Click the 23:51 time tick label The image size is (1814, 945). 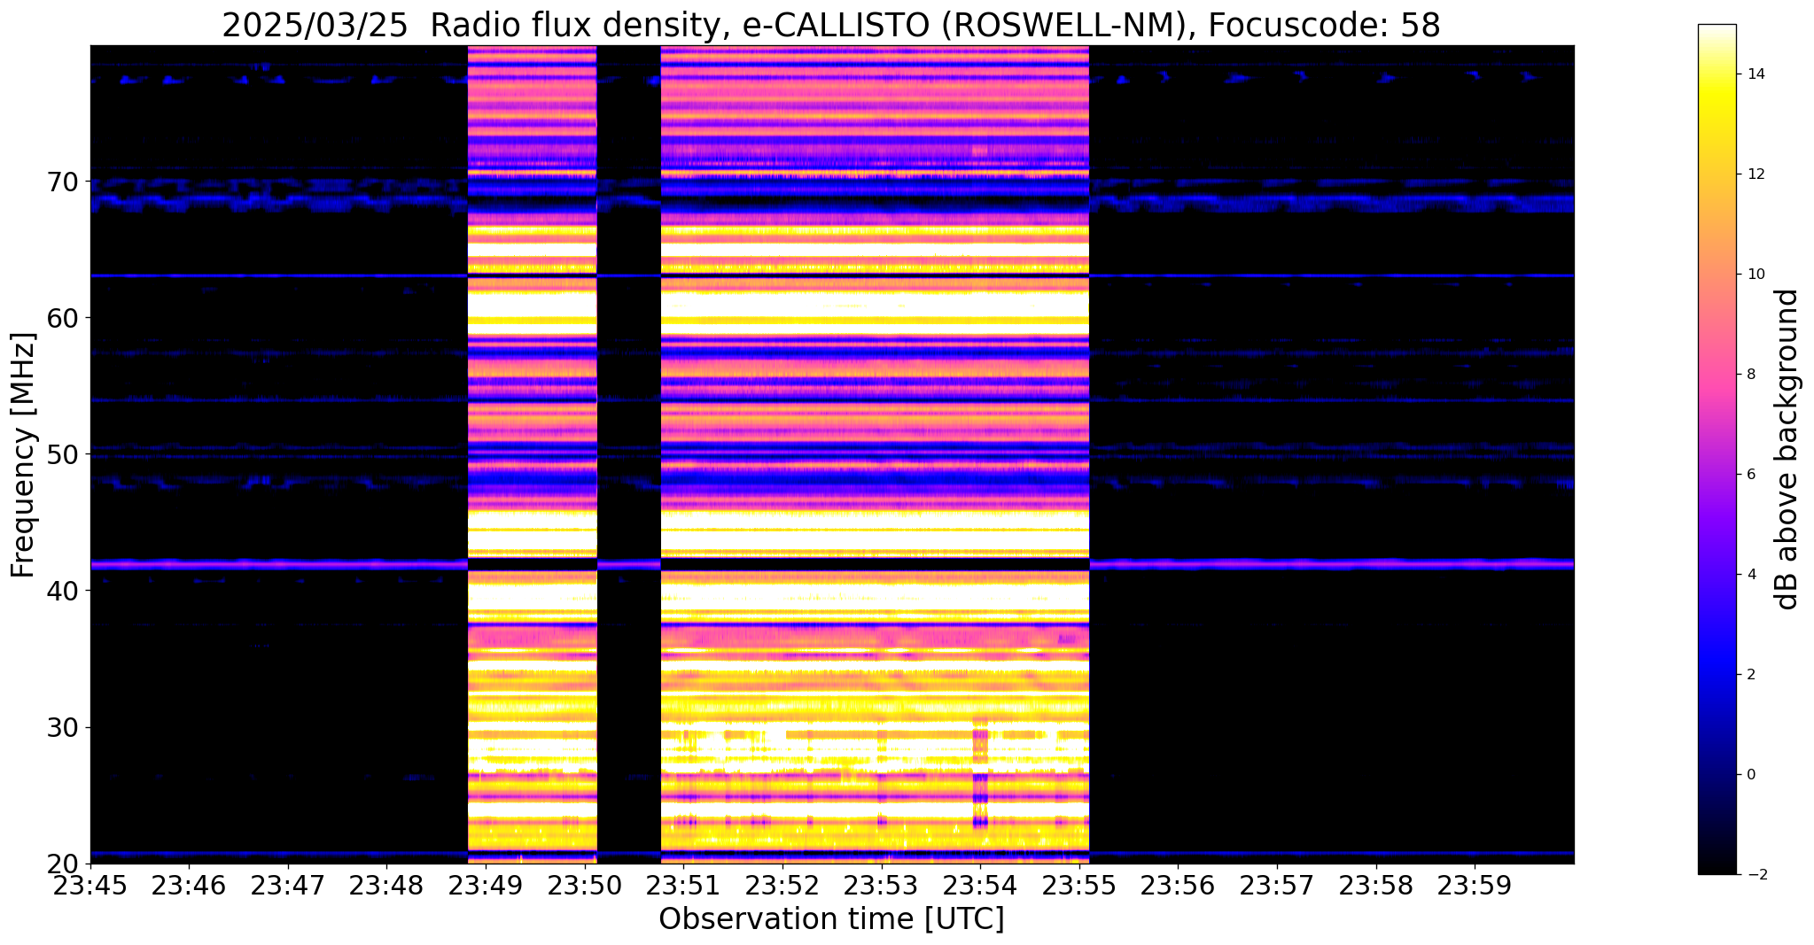[683, 885]
